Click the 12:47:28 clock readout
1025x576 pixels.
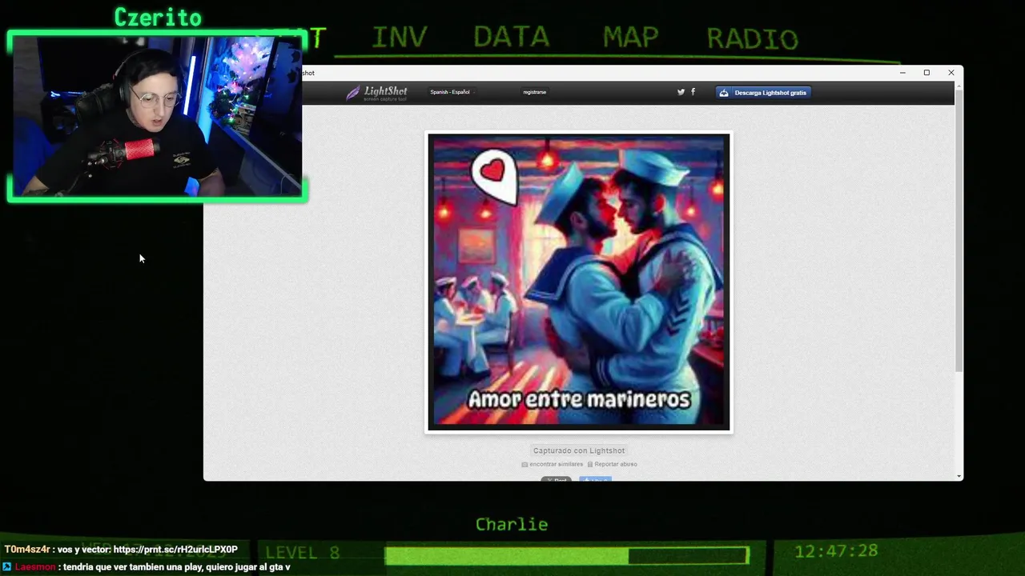(836, 551)
